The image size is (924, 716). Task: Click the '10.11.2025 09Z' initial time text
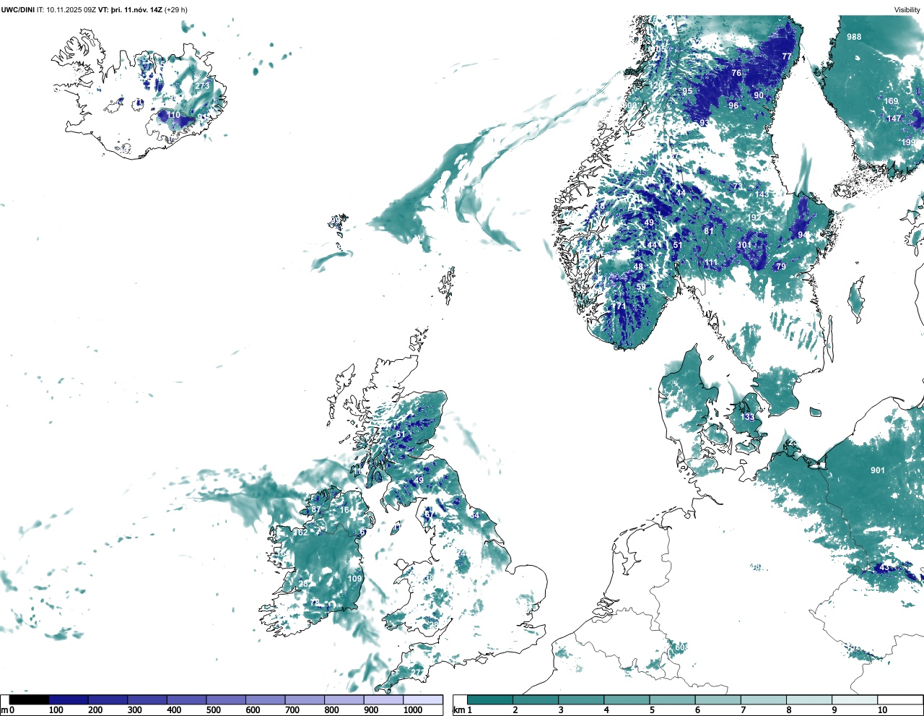coord(71,9)
